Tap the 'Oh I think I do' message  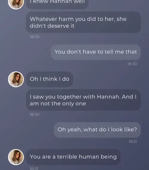tap(49, 79)
